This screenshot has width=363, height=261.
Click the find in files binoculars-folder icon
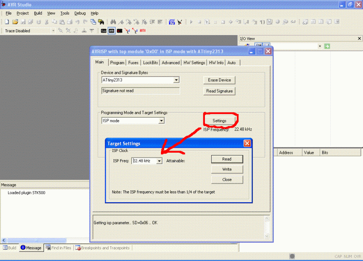101,22
